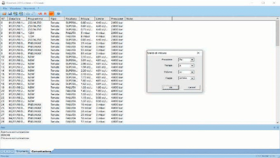This screenshot has width=280, height=158.
Task: Expand the Flusso unit combo box
Action: pos(192,78)
